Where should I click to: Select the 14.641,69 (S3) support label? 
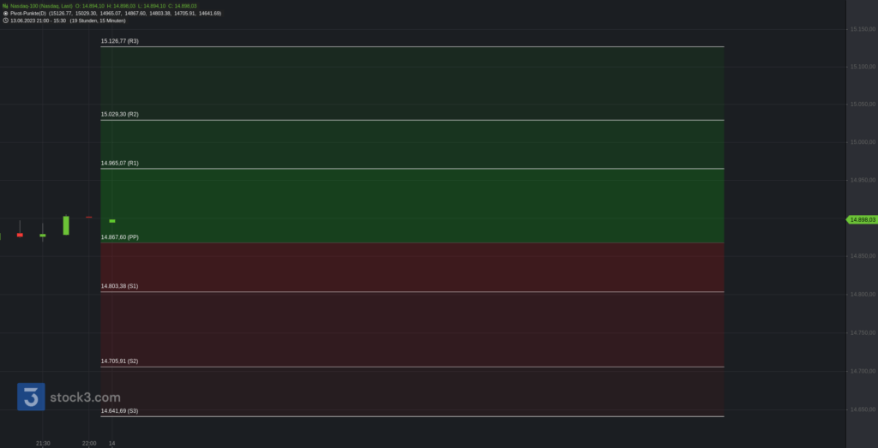click(120, 411)
